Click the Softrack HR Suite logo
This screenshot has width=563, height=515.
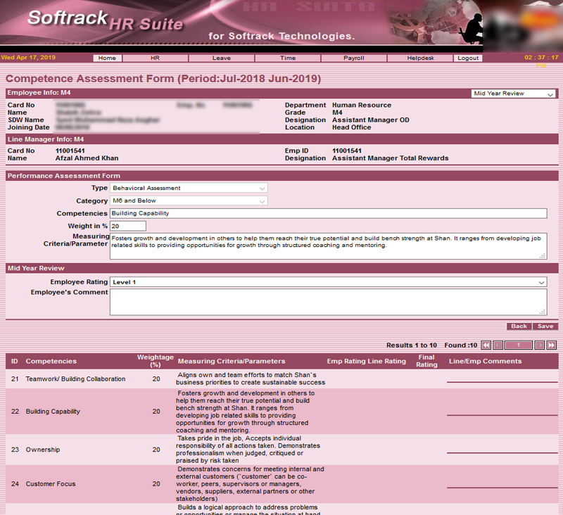point(104,21)
